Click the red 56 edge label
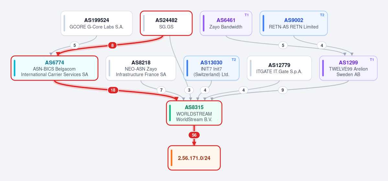Image resolution: width=388 pixels, height=181 pixels. [x=194, y=135]
